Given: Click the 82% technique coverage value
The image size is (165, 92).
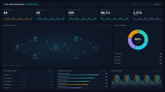Looking at the screenshot, I should [107, 74].
